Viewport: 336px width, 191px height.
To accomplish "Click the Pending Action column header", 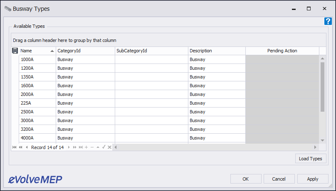I will (x=282, y=51).
